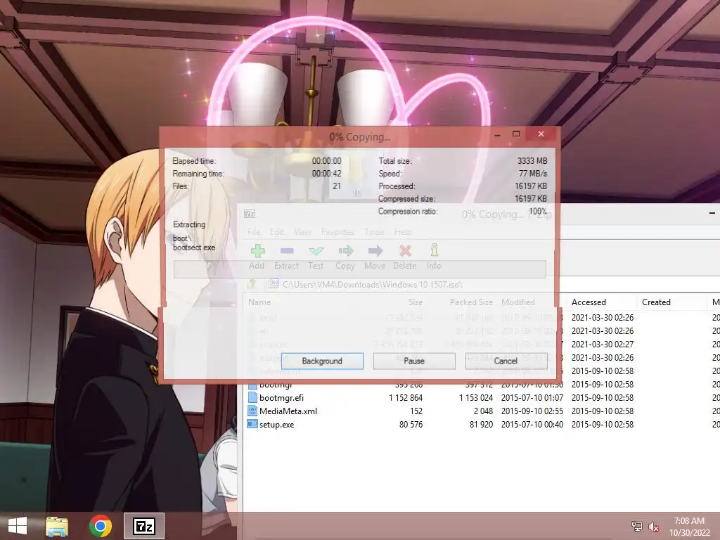Click the Delete red X toolbar icon
The height and width of the screenshot is (540, 720).
[x=405, y=251]
